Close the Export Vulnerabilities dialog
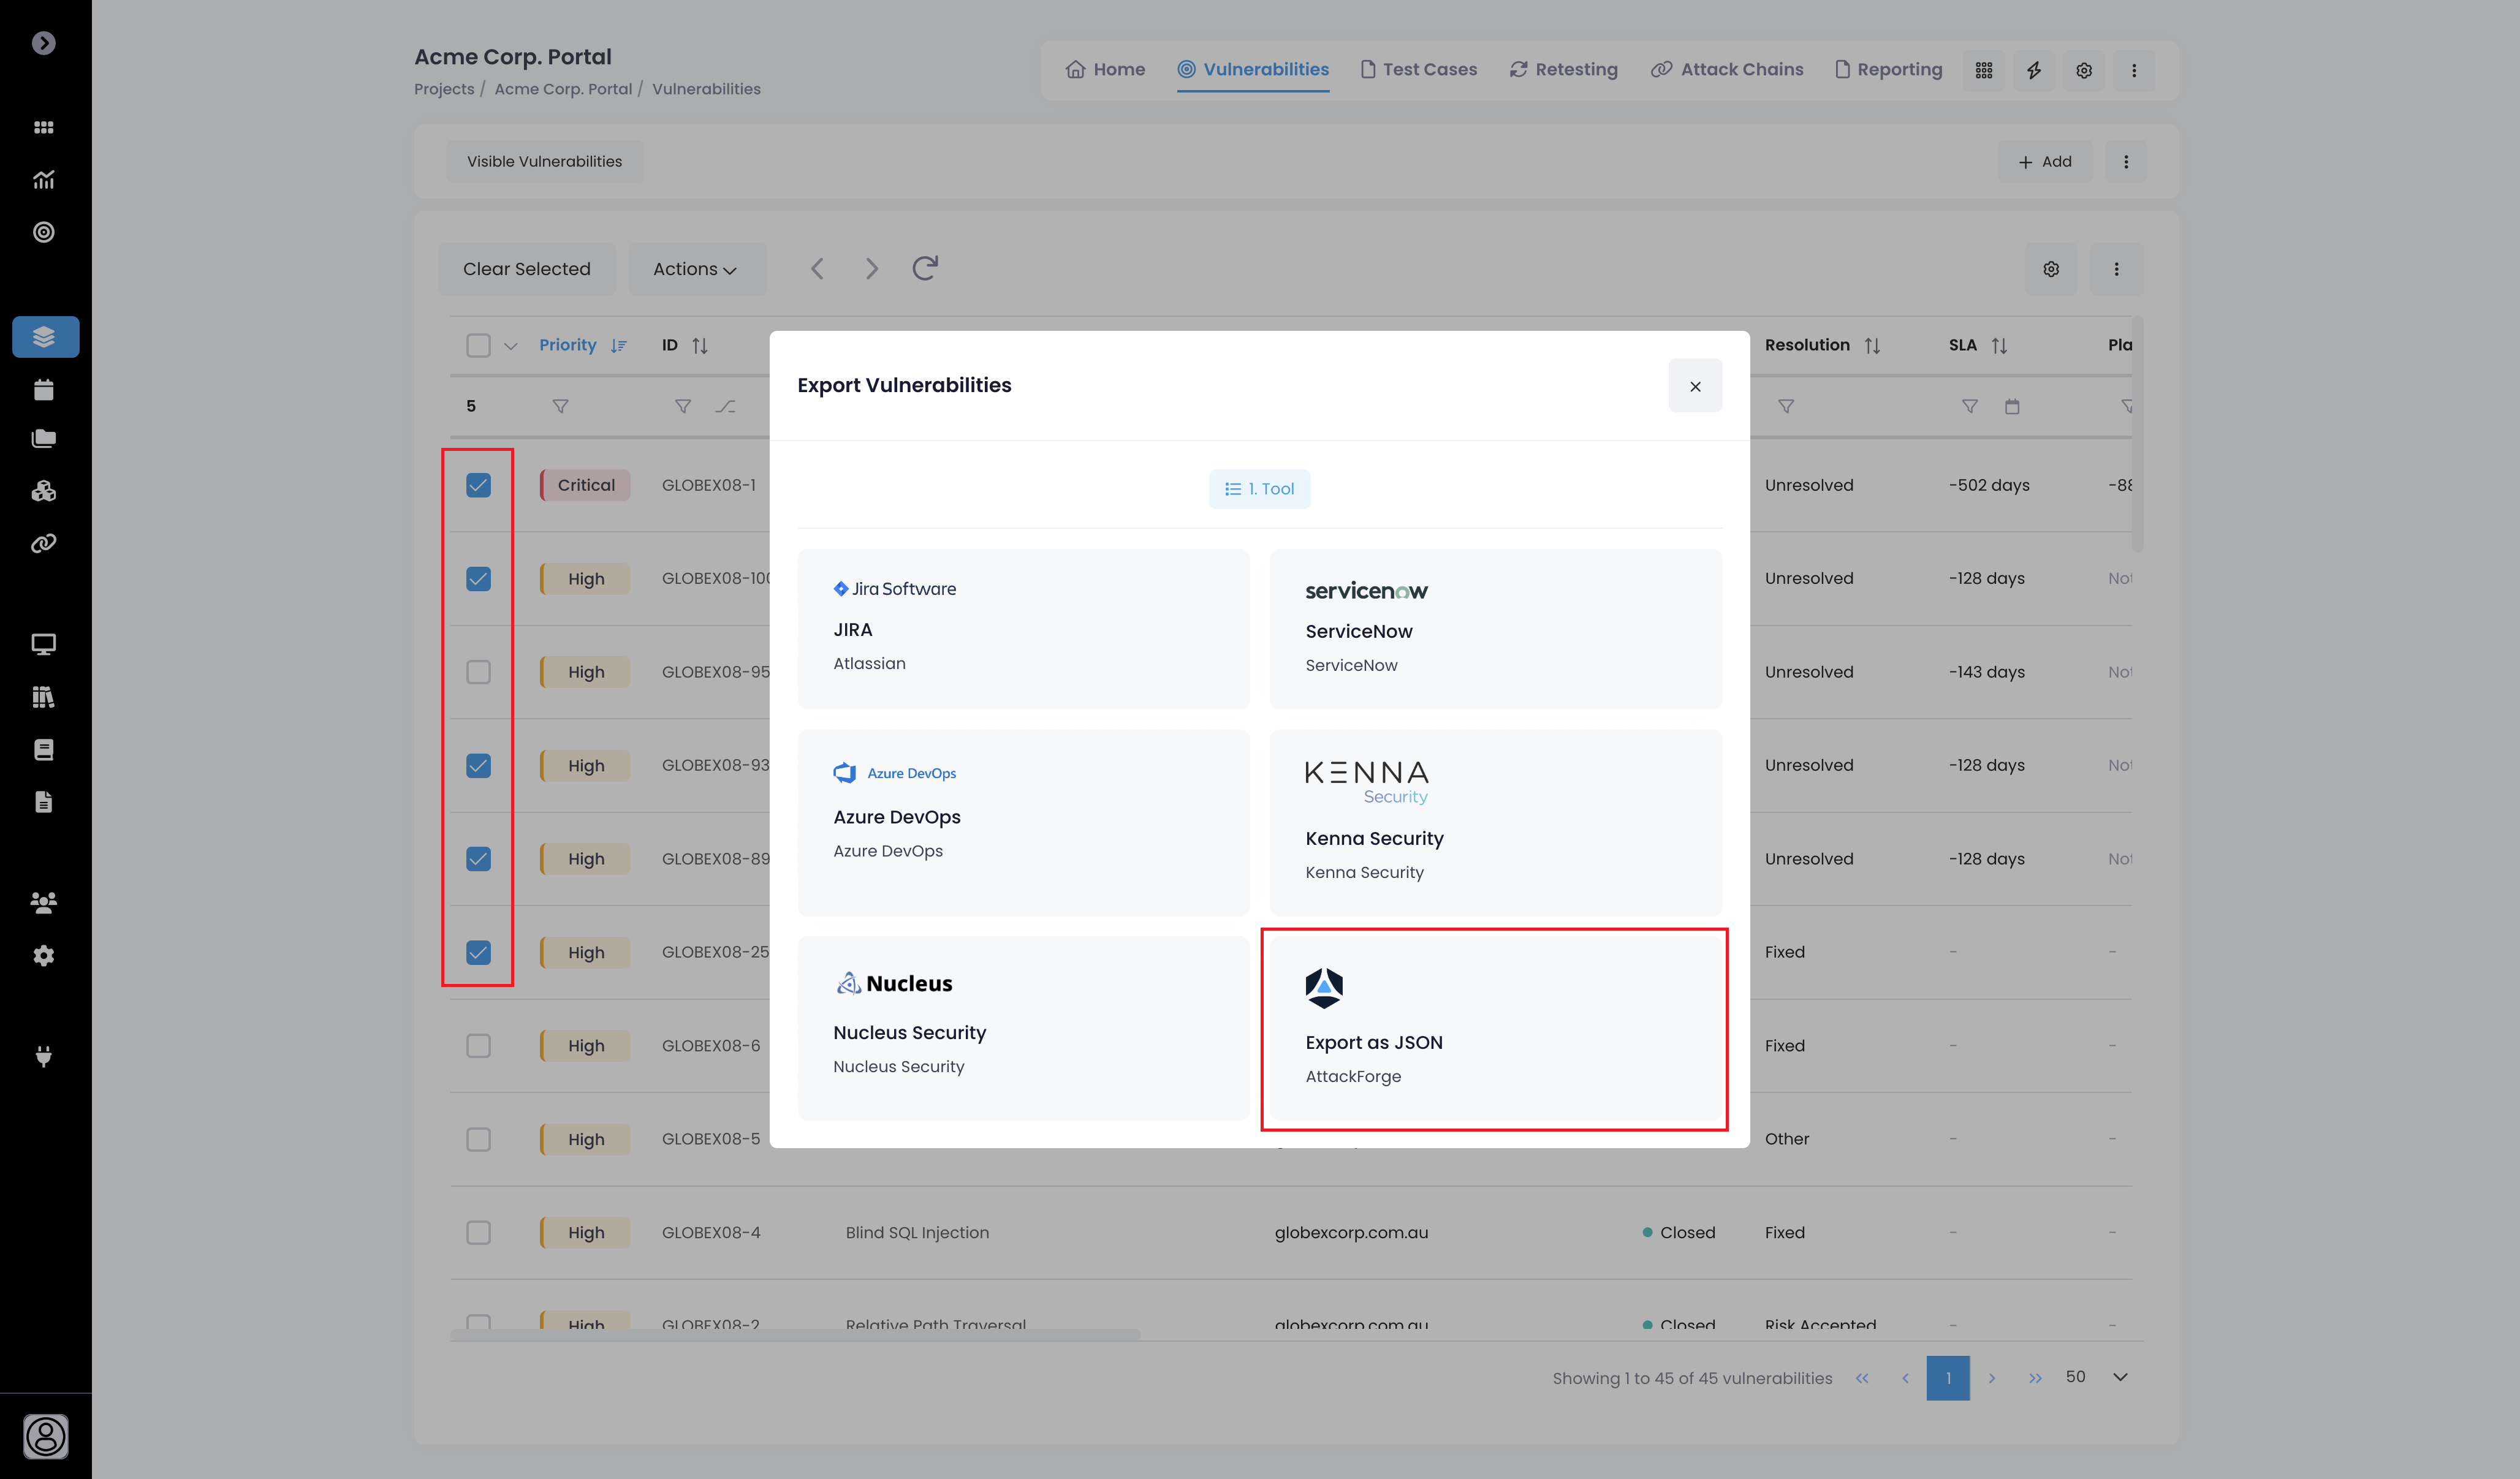 tap(1694, 386)
